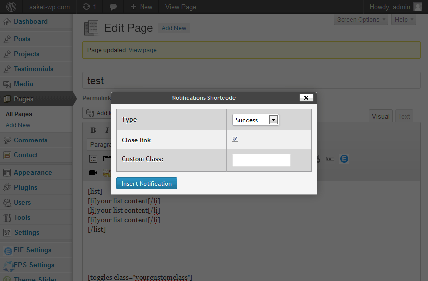Open the Type dropdown showing Success
This screenshot has width=428, height=281.
pos(255,120)
